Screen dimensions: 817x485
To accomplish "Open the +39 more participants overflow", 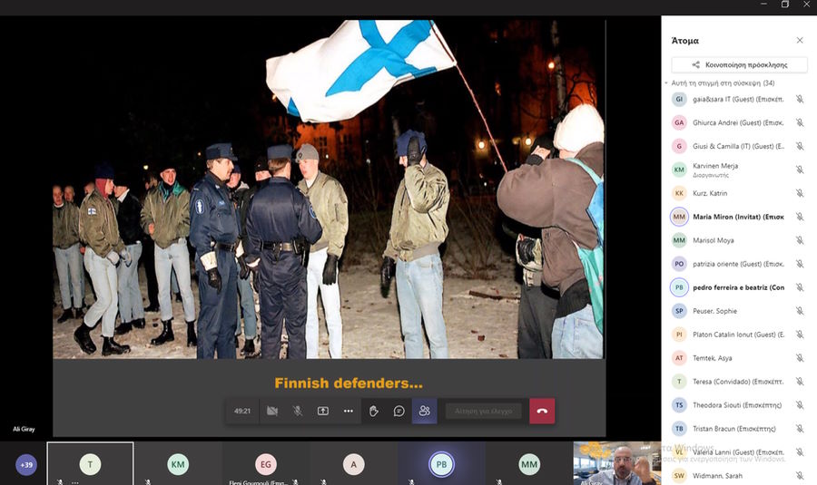I will pos(26,465).
